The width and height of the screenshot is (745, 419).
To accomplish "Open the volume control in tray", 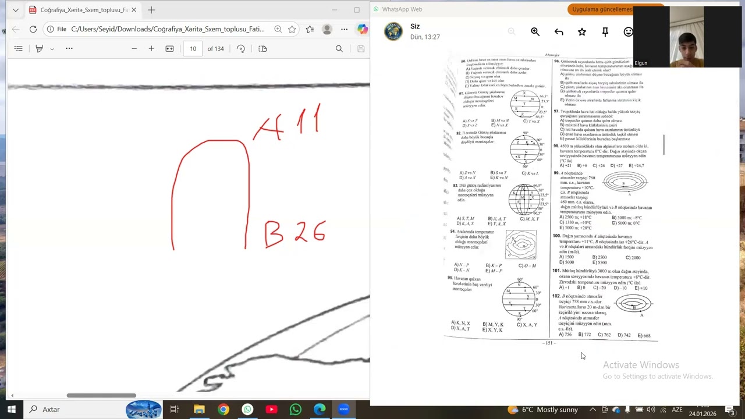I will pos(651,410).
